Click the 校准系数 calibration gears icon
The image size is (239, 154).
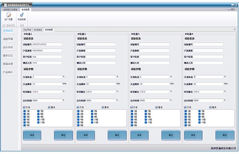[x=22, y=15]
